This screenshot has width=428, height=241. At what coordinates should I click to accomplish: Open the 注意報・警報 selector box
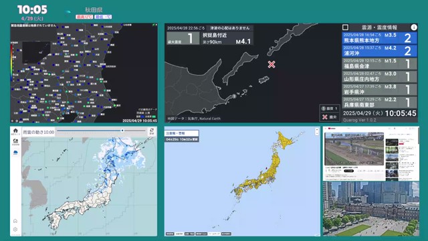click(181, 133)
